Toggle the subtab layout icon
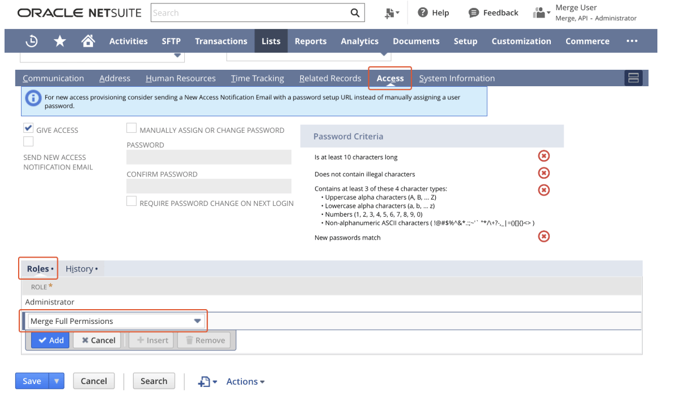 (633, 78)
